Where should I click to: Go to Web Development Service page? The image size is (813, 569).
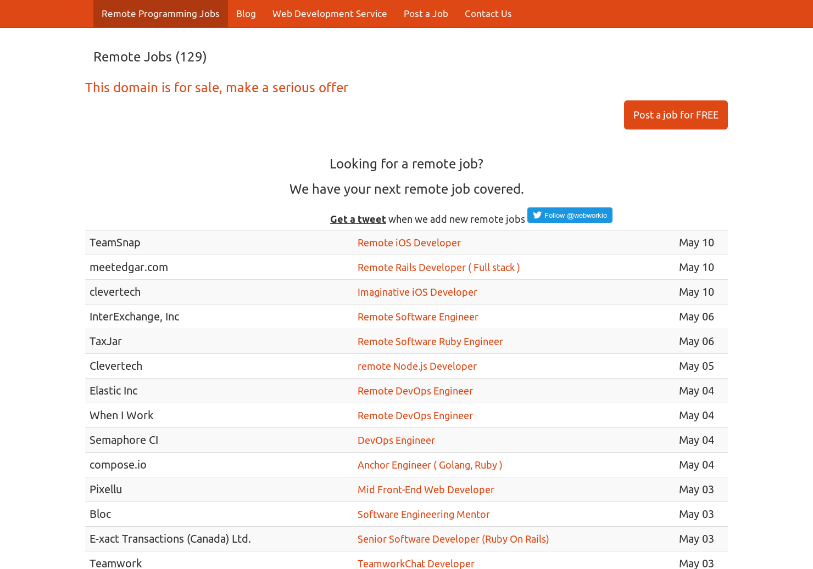pyautogui.click(x=329, y=13)
